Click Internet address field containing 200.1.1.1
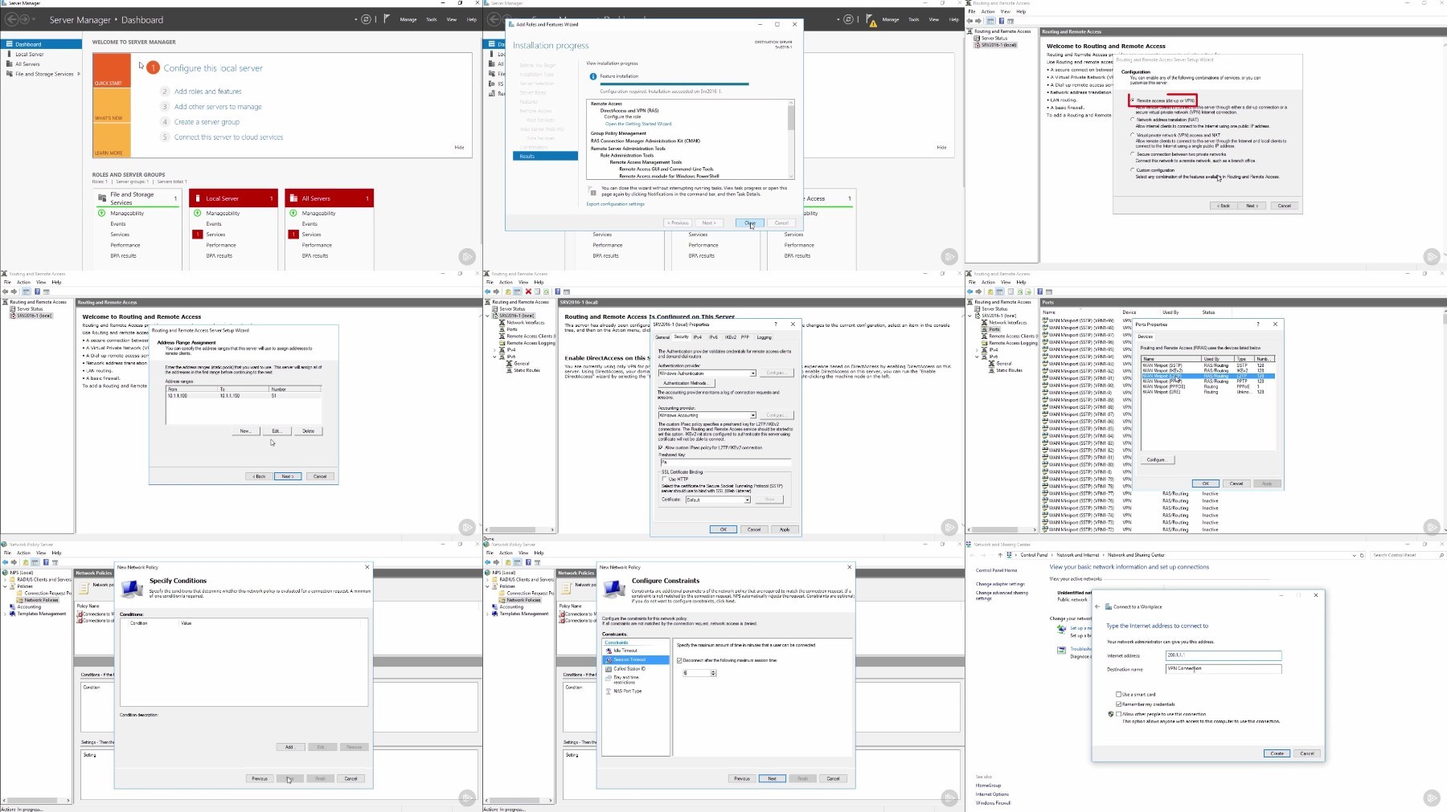This screenshot has height=812, width=1447. [x=1223, y=655]
